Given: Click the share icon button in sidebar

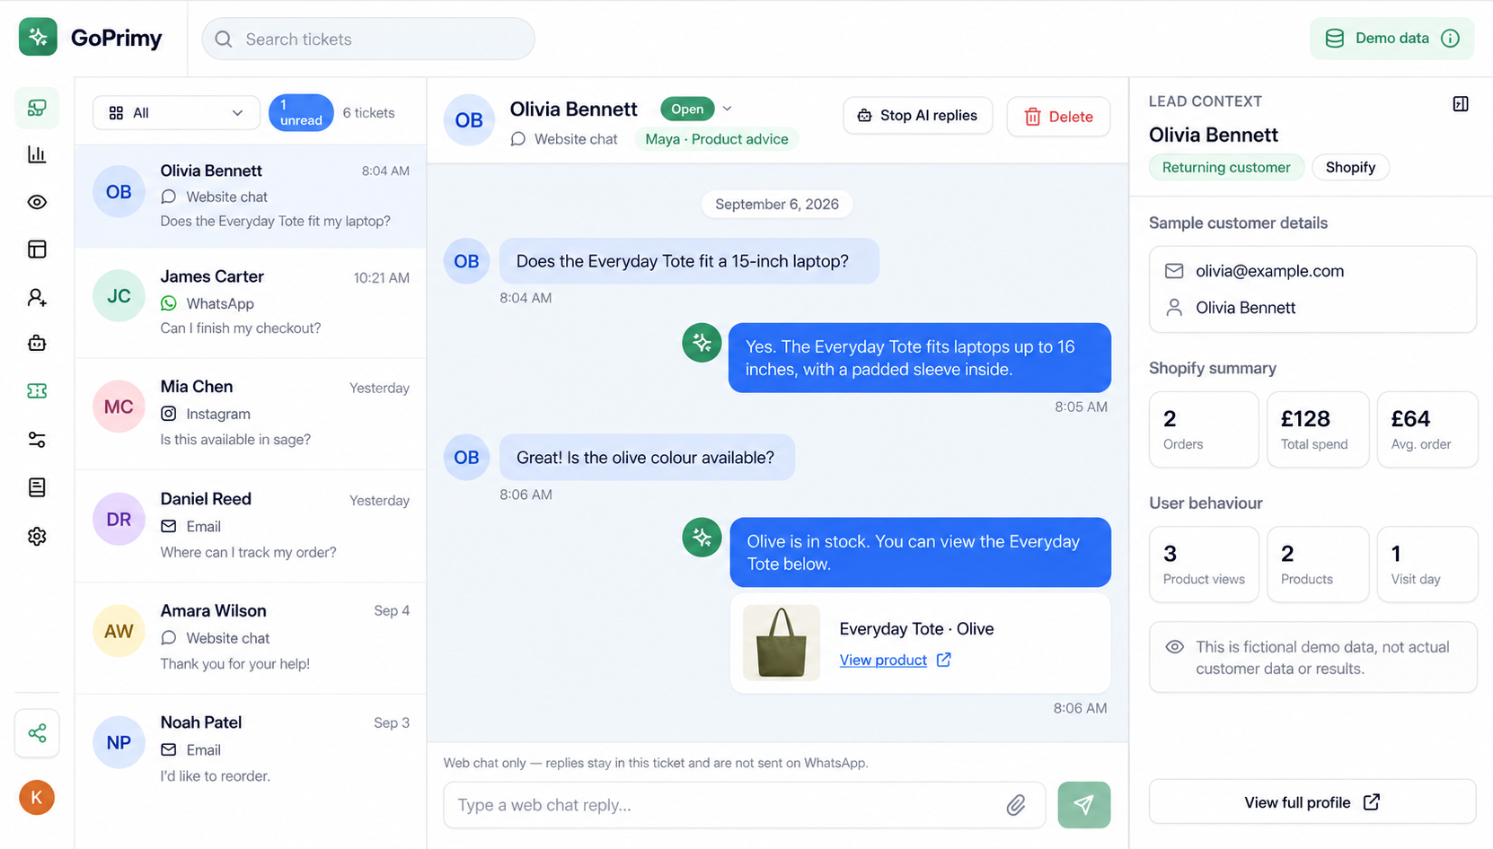Looking at the screenshot, I should pos(37,733).
